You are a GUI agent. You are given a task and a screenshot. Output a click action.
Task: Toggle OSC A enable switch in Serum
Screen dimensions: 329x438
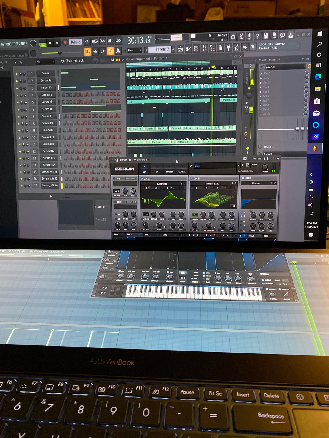142,179
